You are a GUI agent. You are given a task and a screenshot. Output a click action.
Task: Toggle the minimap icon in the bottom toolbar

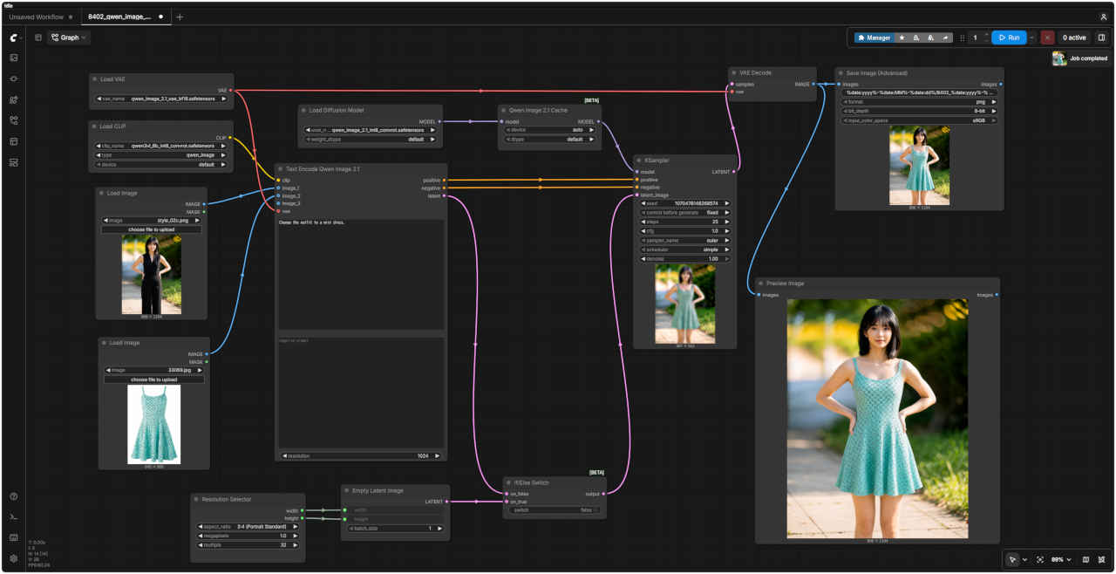1085,559
